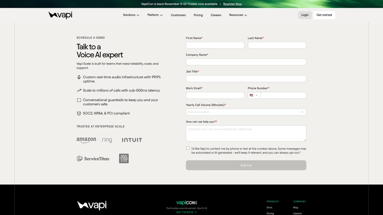383x215 pixels.
Task: Click the microphone icon beside audio infrastructure
Action: click(x=79, y=77)
